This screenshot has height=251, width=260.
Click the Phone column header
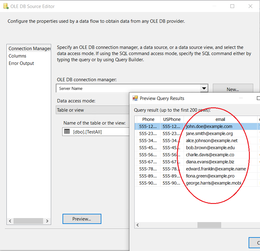point(148,119)
